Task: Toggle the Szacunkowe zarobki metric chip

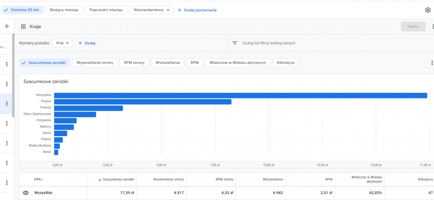Action: [45, 63]
